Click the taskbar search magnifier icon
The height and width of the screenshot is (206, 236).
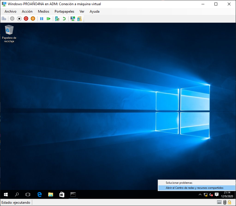17,195
